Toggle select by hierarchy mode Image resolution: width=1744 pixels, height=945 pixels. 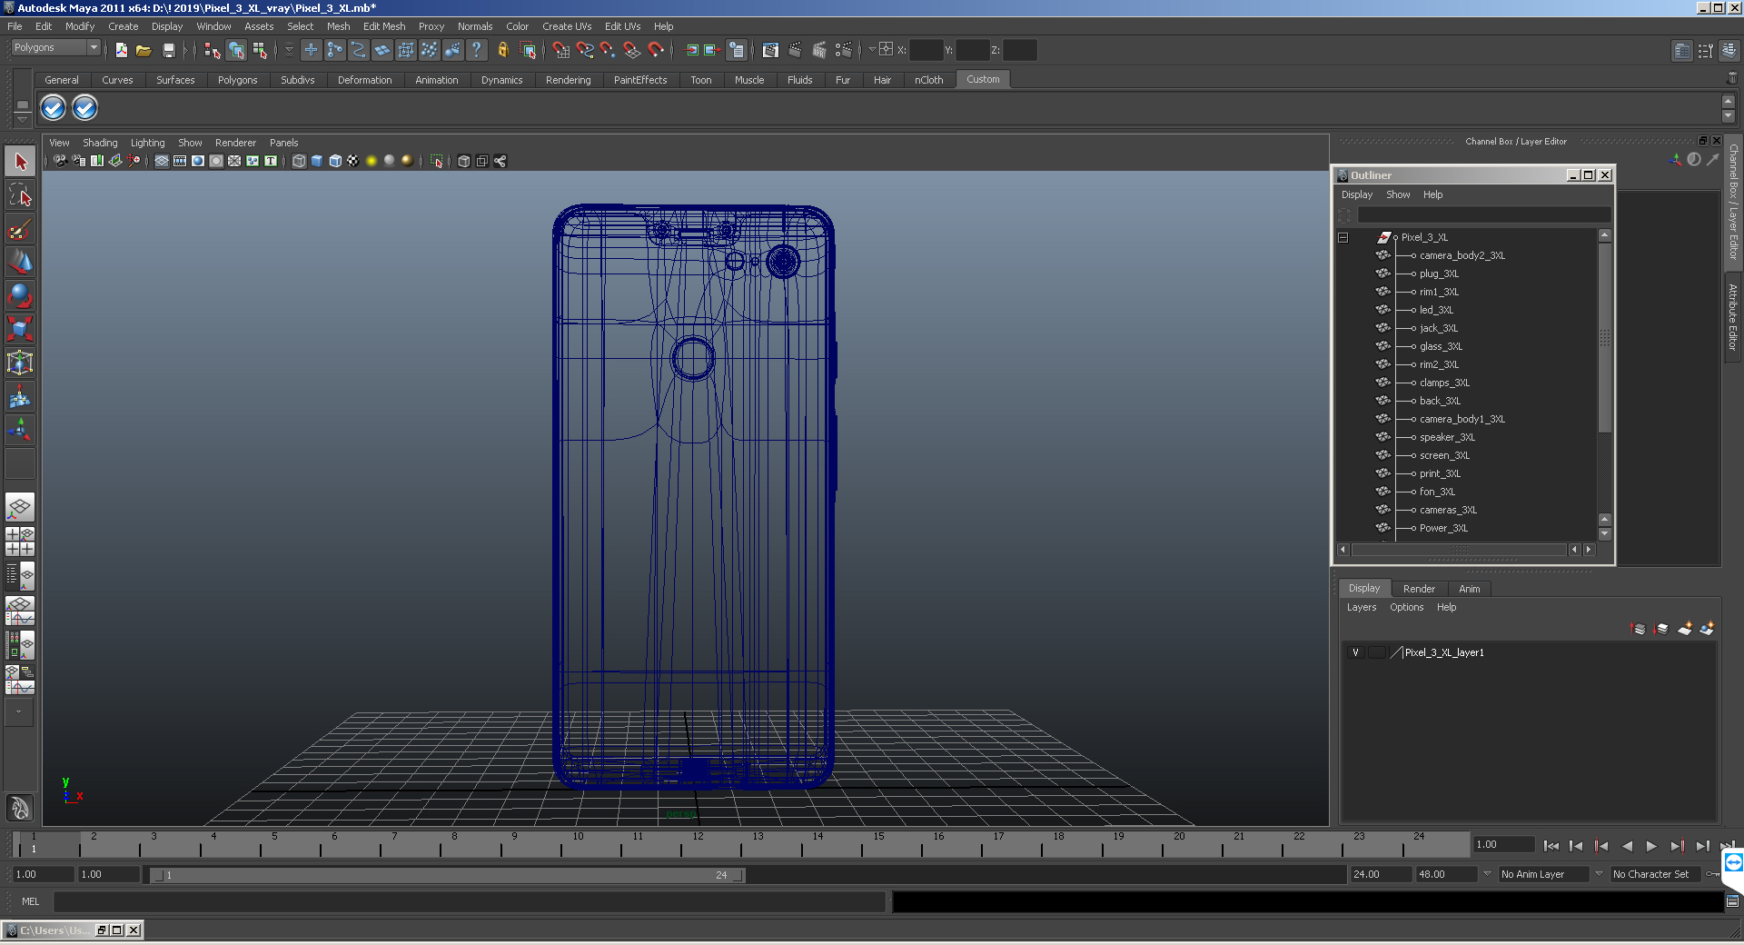pyautogui.click(x=212, y=50)
